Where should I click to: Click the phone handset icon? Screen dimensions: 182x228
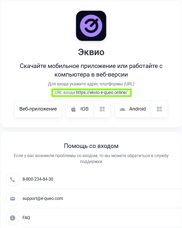pyautogui.click(x=13, y=180)
